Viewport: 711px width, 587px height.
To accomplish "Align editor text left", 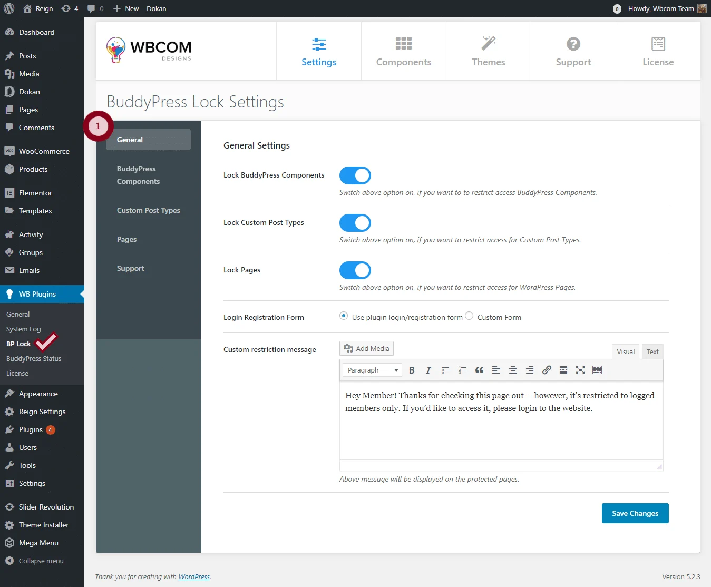I will 496,370.
